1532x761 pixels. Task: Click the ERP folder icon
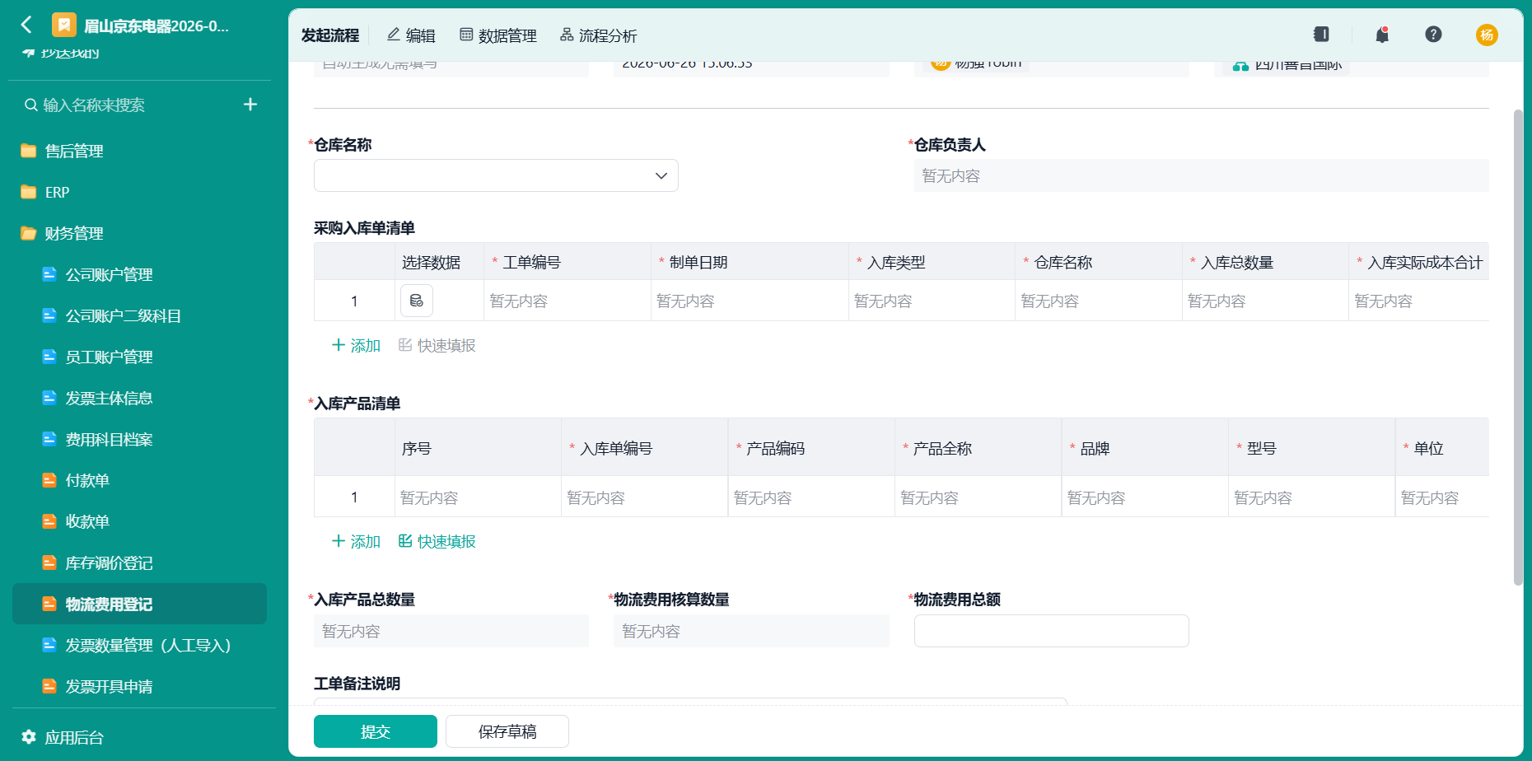pyautogui.click(x=29, y=192)
